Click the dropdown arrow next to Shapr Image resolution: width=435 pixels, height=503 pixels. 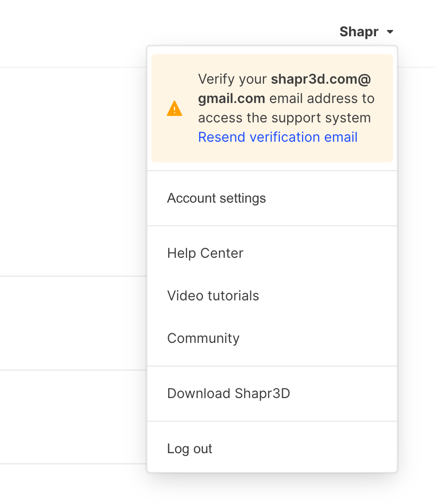pyautogui.click(x=390, y=32)
